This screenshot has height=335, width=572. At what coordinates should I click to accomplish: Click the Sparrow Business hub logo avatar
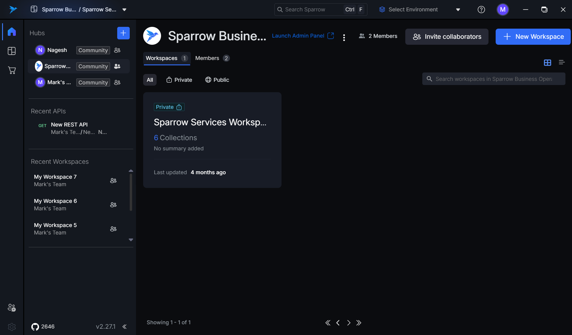pyautogui.click(x=152, y=36)
